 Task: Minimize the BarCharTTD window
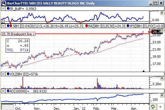coord(151,3)
